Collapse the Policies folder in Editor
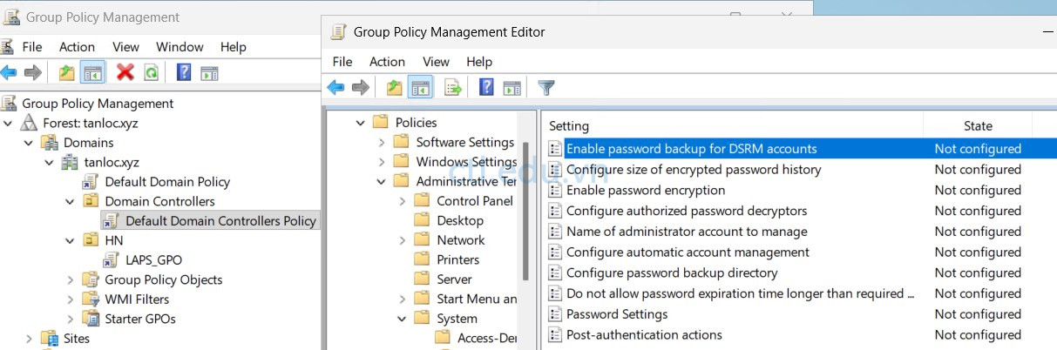1057x350 pixels. (360, 123)
